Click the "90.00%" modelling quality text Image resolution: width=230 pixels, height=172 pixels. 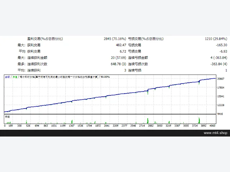pos(105,77)
